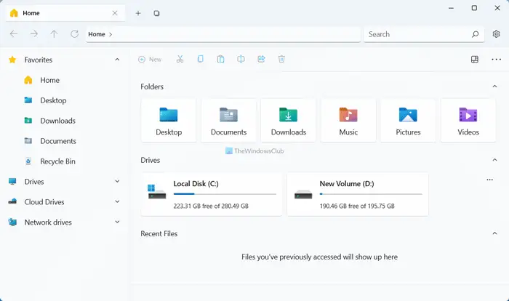Expand the Network drives sidebar section
Screen dimensions: 509x301
coord(117,222)
